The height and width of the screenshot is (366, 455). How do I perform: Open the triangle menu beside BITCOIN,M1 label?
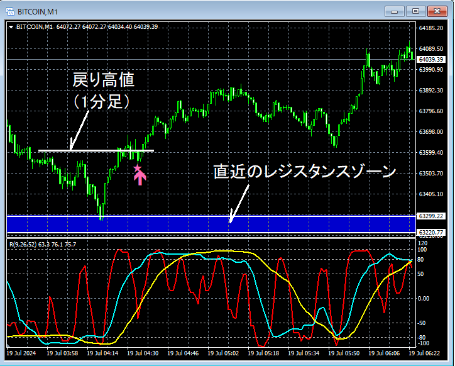(x=11, y=27)
